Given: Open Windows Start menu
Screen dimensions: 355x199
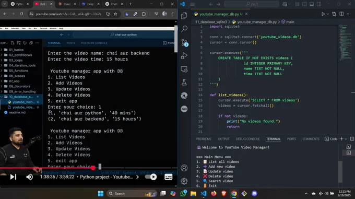Looking at the screenshot, I should coord(101,194).
